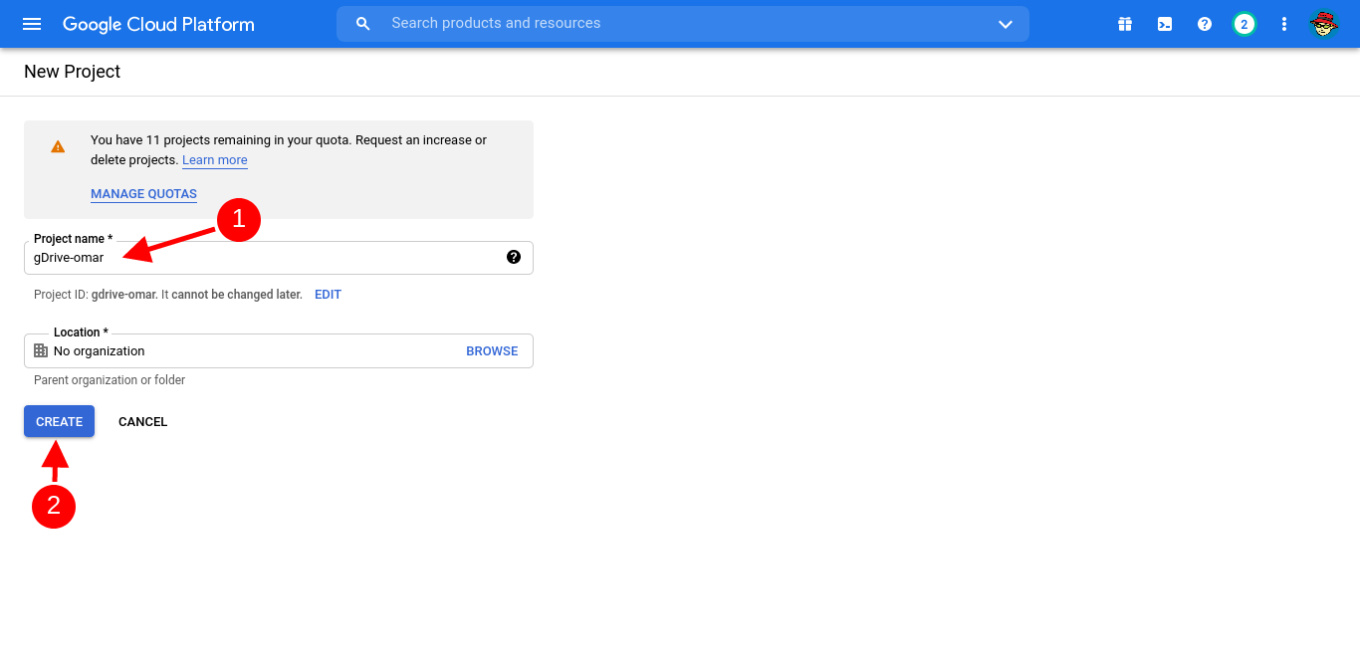
Task: Open the free trial gift icon
Action: [x=1125, y=24]
